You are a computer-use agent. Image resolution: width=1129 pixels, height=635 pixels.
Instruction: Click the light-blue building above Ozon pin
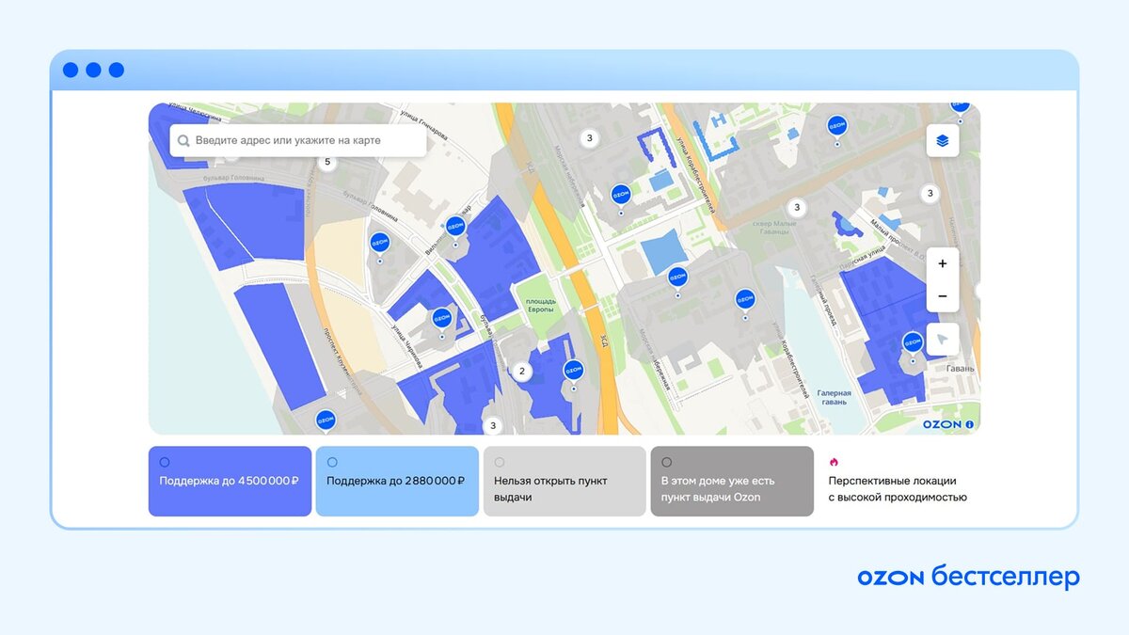pyautogui.click(x=664, y=253)
